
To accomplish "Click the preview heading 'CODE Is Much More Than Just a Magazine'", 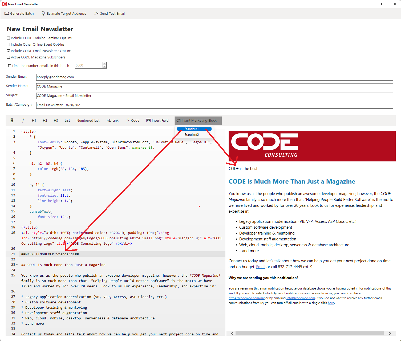I will [x=292, y=181].
